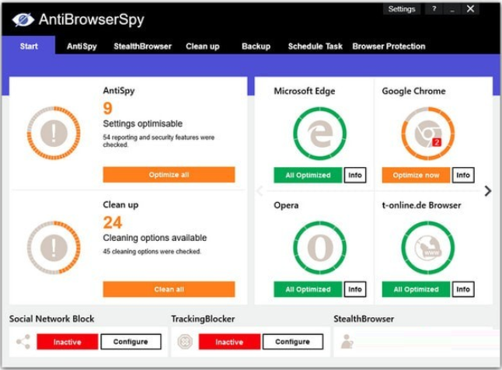This screenshot has width=502, height=370.
Task: Open Settings in the title bar
Action: [402, 9]
